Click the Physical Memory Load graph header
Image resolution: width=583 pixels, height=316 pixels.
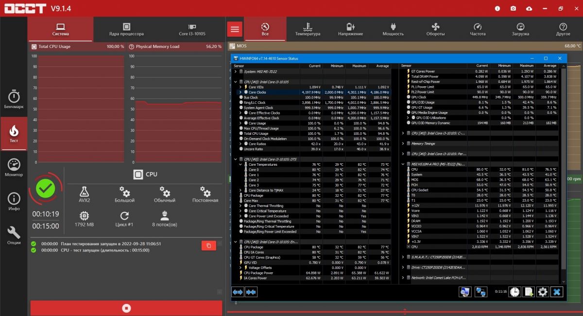(x=175, y=47)
